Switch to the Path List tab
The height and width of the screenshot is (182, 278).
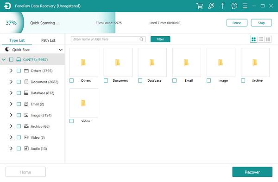pyautogui.click(x=48, y=40)
